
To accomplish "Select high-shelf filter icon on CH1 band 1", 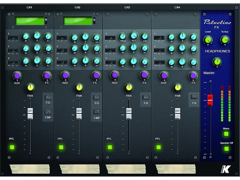I will tap(17, 41).
